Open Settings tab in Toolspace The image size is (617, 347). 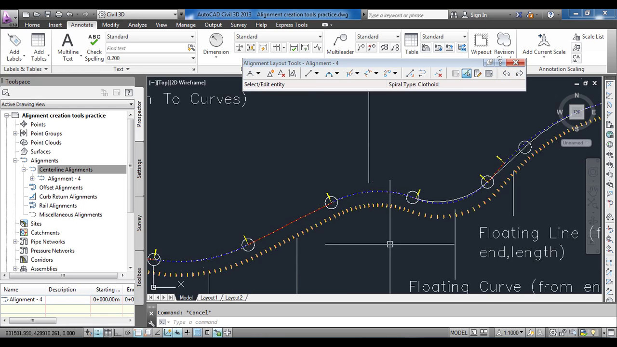coord(139,169)
